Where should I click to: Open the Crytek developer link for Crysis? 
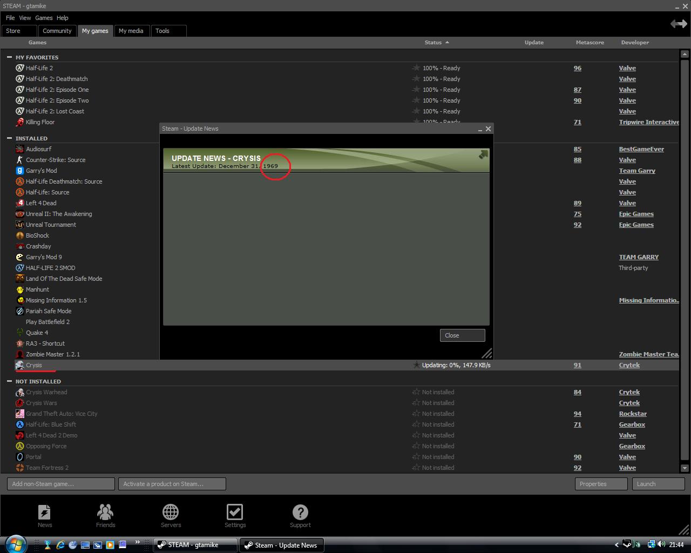coord(629,365)
